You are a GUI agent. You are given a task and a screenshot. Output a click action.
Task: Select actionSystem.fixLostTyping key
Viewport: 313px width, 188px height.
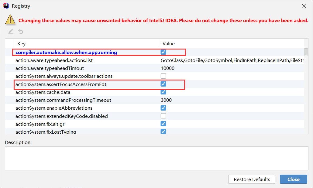[46, 132]
